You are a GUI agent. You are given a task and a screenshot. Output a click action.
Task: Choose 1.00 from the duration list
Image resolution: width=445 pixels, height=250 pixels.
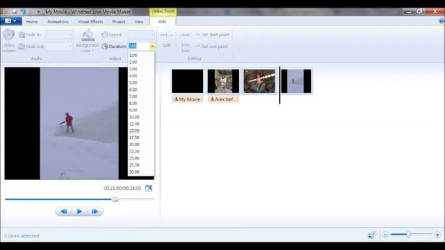[141, 56]
